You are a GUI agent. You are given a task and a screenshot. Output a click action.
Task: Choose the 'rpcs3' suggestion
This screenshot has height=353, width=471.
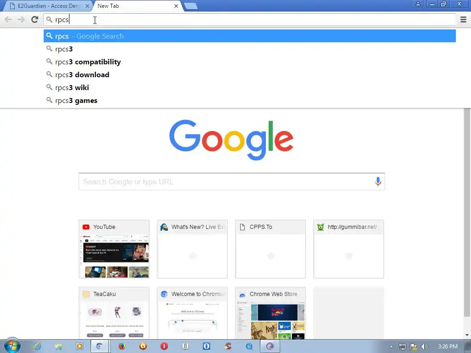[x=250, y=49]
